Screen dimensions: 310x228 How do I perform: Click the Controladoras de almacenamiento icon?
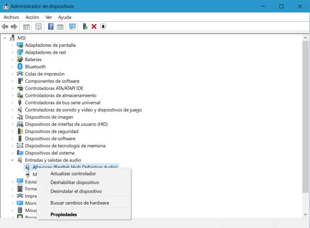[x=20, y=95]
